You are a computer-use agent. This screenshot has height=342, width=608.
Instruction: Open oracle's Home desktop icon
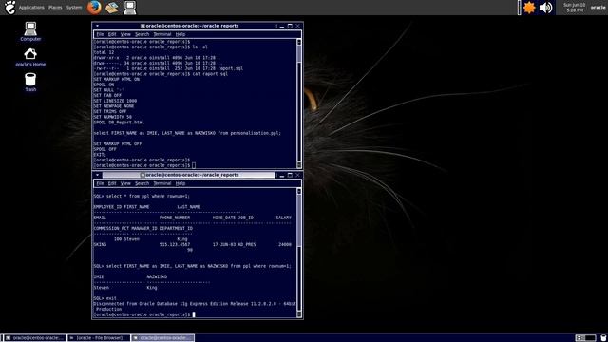[x=30, y=57]
